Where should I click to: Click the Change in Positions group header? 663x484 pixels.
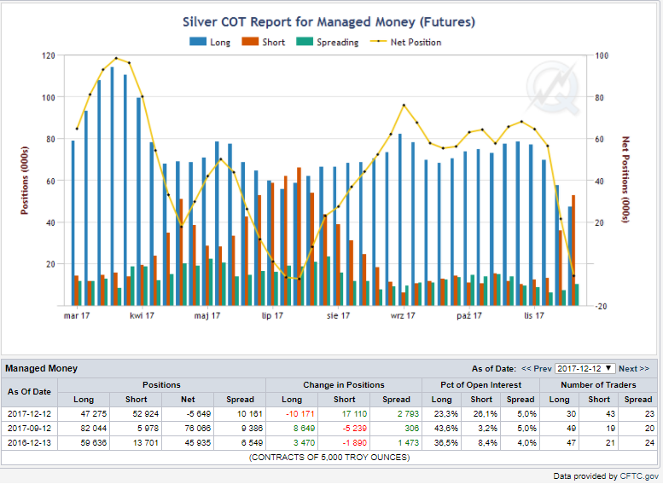[x=344, y=385]
